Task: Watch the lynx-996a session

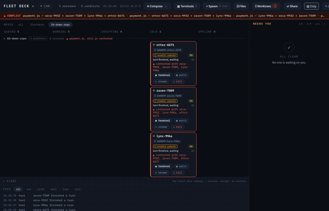Action: [181, 166]
